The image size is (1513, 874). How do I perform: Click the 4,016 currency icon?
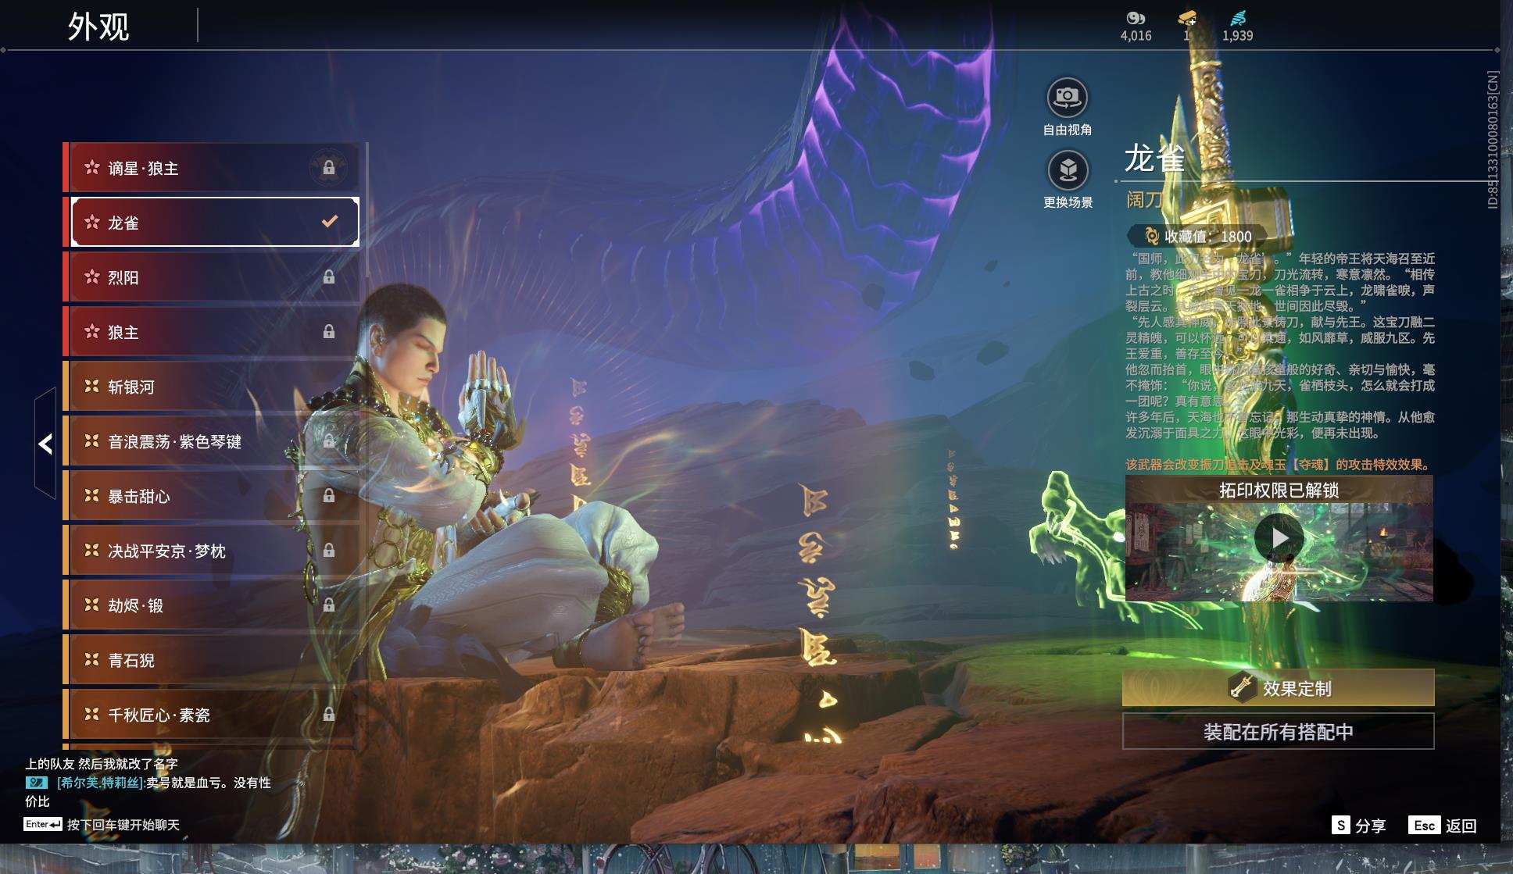1136,18
